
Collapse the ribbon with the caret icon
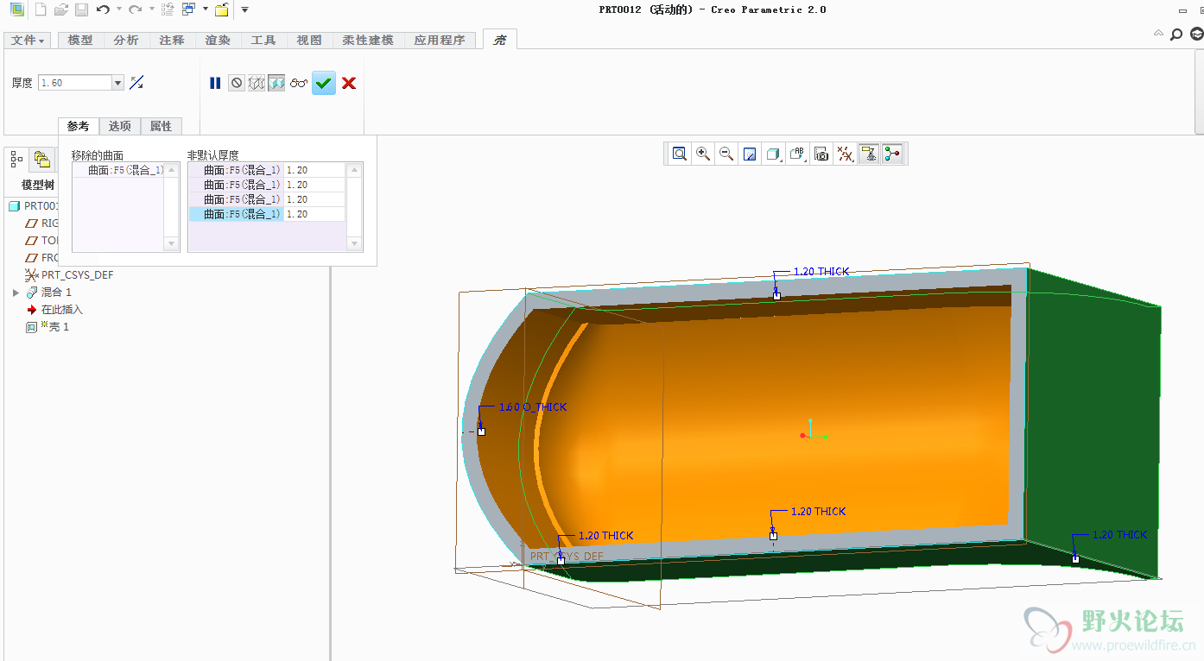(x=1158, y=34)
